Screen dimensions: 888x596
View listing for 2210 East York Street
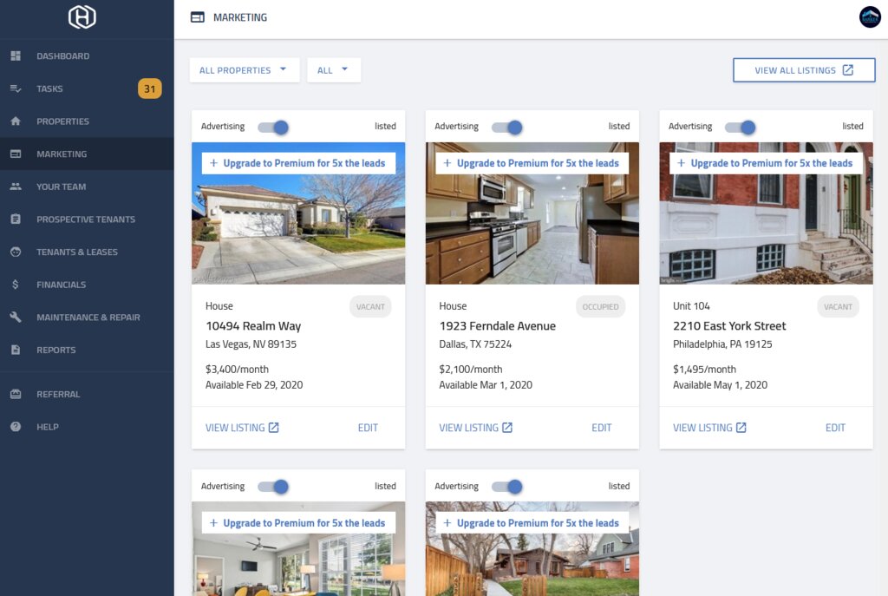(x=709, y=428)
